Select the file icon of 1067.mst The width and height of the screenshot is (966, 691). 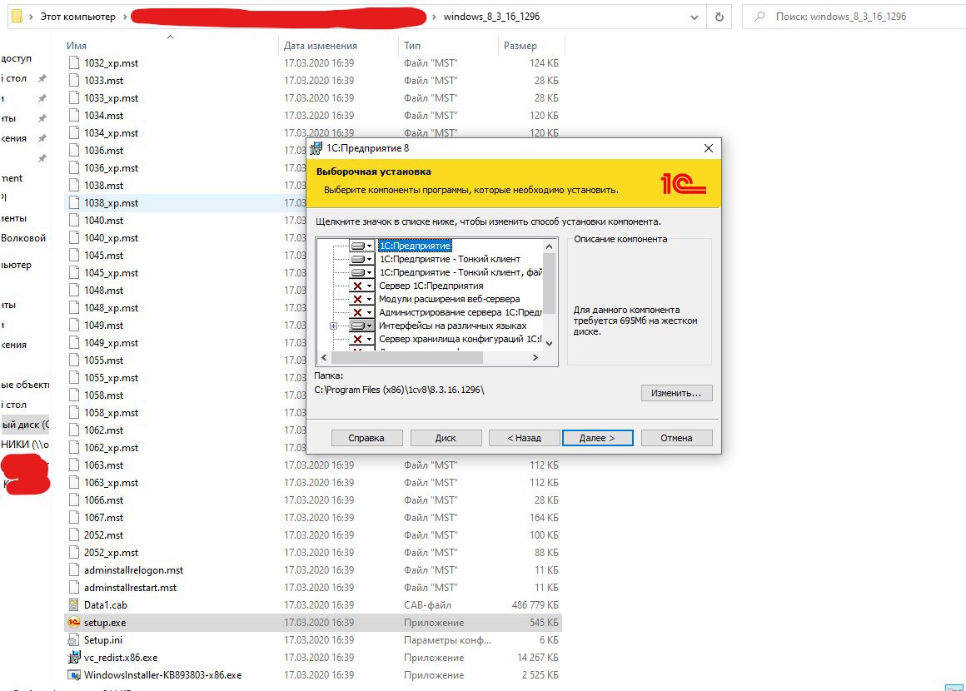(x=74, y=517)
